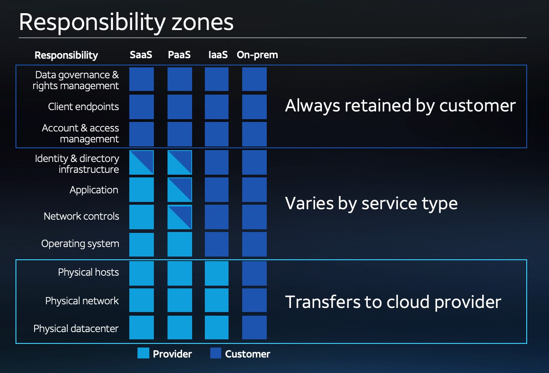Click the "Always retained by customer" label
This screenshot has width=549, height=373.
click(x=400, y=106)
